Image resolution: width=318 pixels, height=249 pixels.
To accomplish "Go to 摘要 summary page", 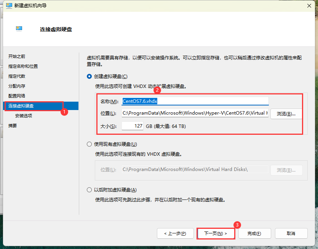I will click(x=13, y=126).
